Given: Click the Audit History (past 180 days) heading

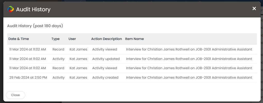Looking at the screenshot, I should point(35,26).
